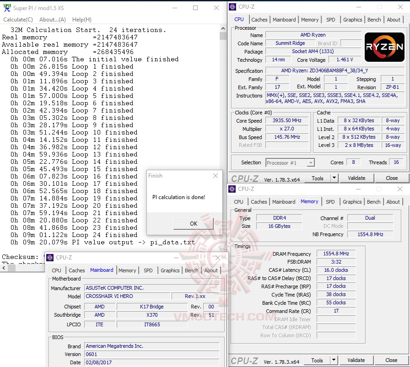Click the AMD RYZEN logo on the CPU tab

coord(384,47)
